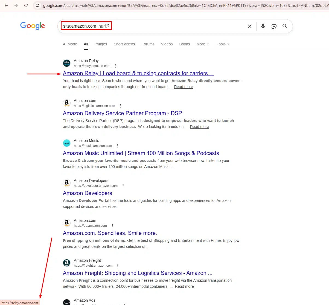Click the Amazon Ads favicon

tap(67, 302)
